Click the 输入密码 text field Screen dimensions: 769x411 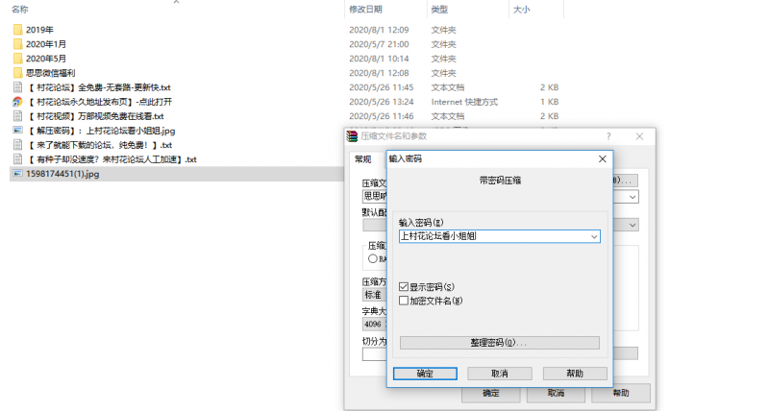click(x=490, y=235)
